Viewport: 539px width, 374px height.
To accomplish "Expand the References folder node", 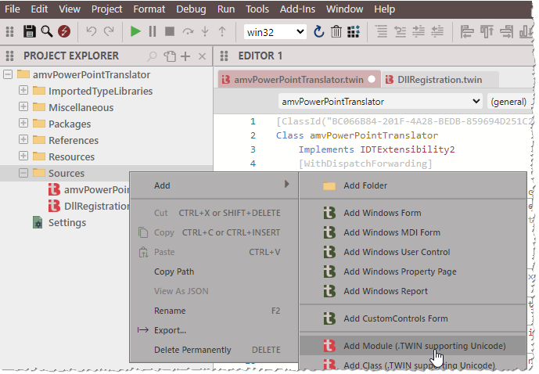I will point(23,141).
